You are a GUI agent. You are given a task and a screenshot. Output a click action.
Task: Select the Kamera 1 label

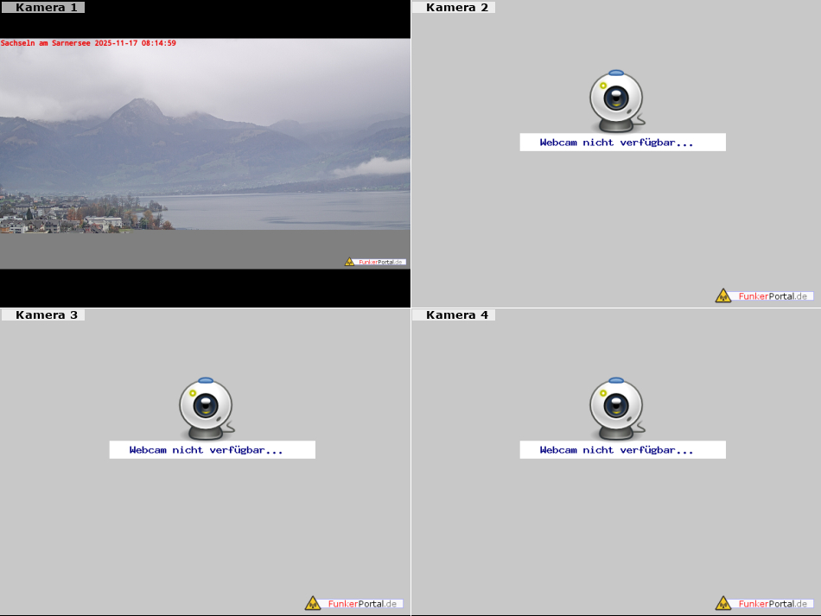coord(46,8)
